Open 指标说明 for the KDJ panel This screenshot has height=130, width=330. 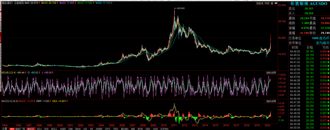(271, 72)
